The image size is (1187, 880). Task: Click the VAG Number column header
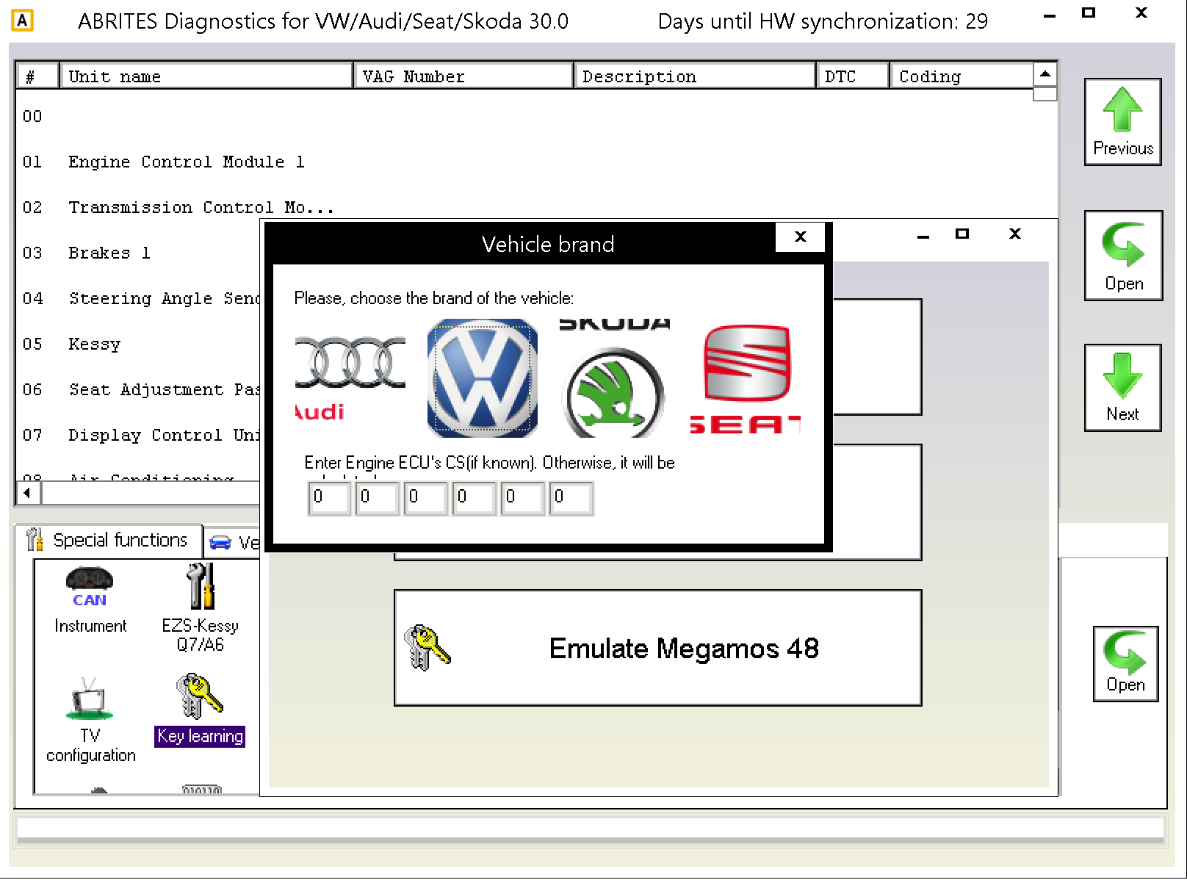[x=463, y=76]
